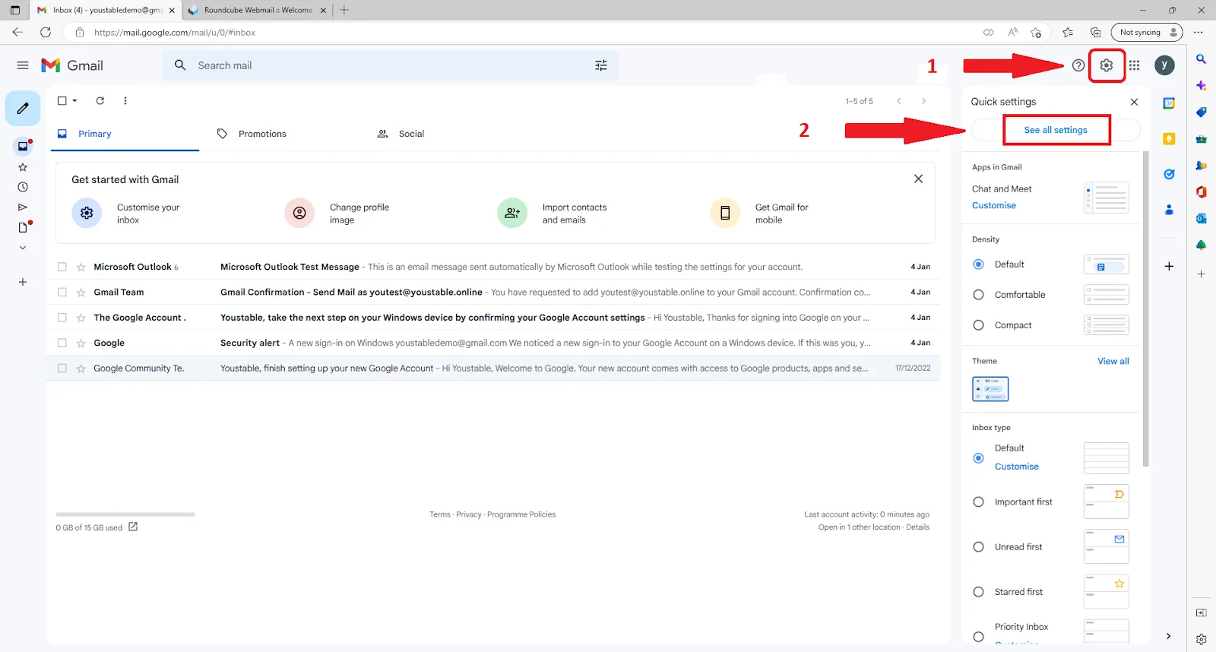
Task: Select the Gmail Team email checkbox
Action: 62,292
